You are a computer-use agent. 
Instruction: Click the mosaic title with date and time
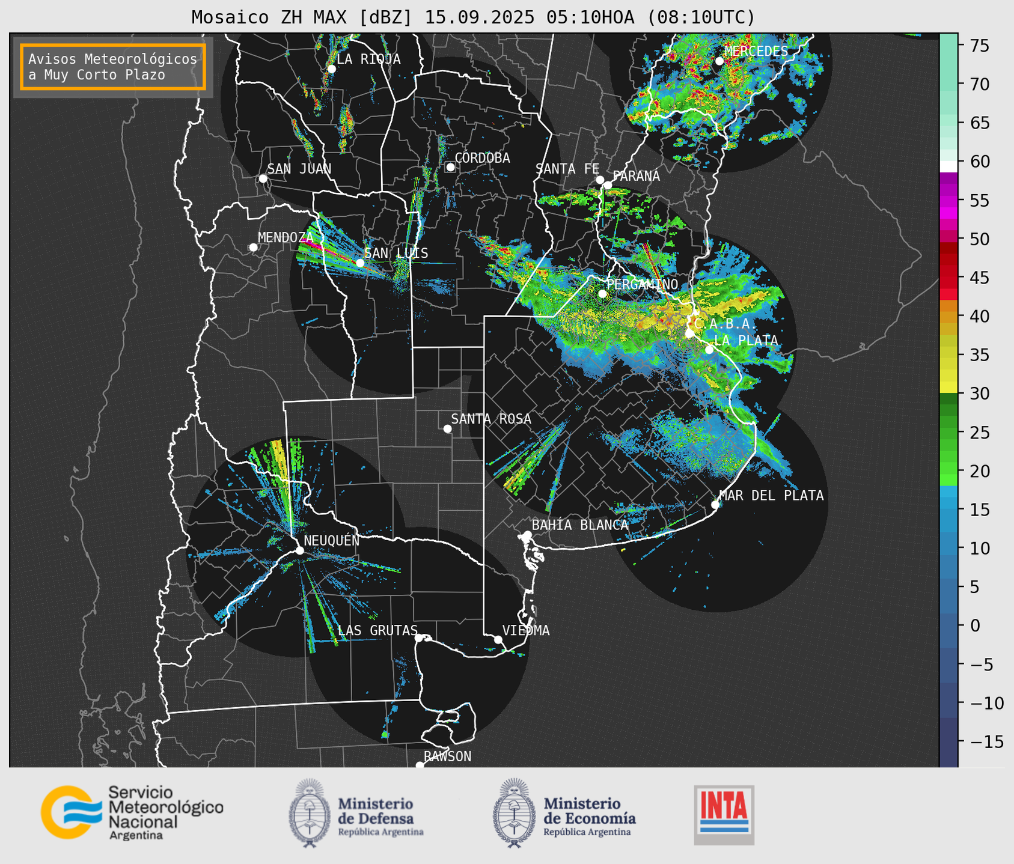coord(473,17)
